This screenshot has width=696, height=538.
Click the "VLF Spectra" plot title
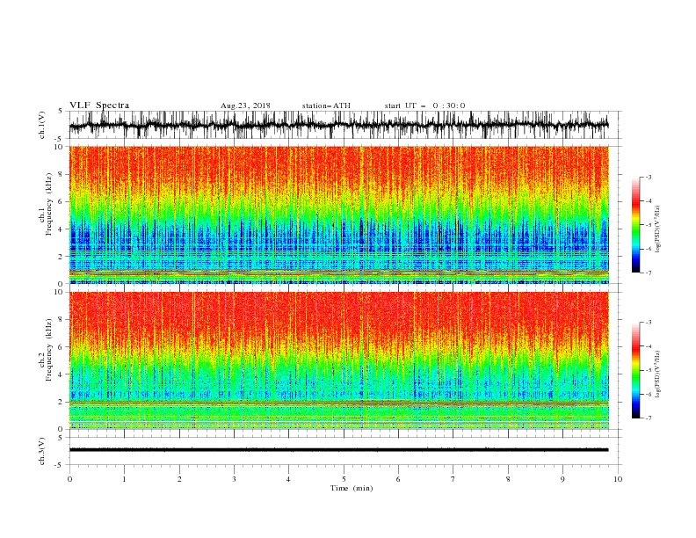pos(99,105)
